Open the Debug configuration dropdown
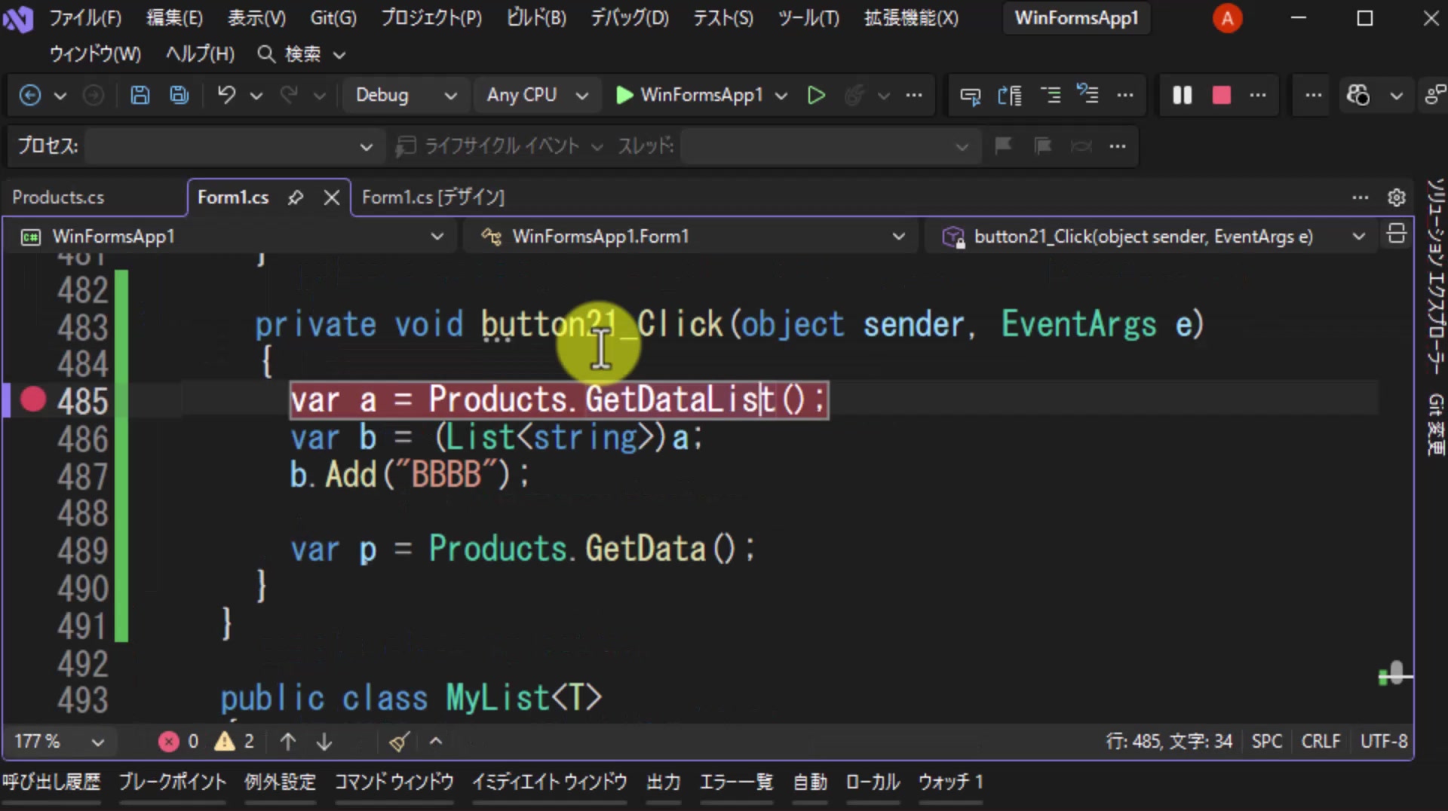Viewport: 1448px width, 811px height. point(406,95)
